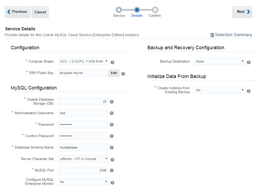
Task: Jump to the Confirm wizard step
Action: pyautogui.click(x=155, y=10)
